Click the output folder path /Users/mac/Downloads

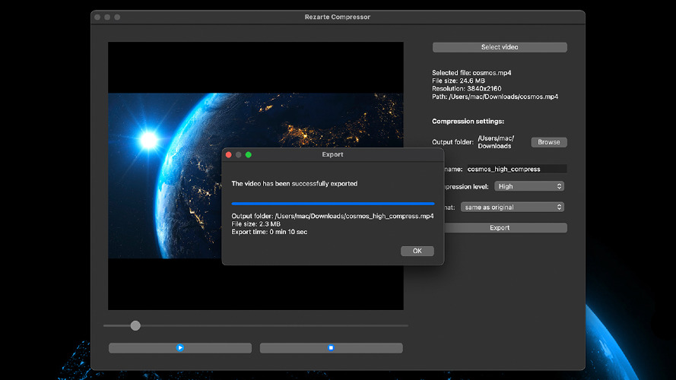pyautogui.click(x=496, y=142)
